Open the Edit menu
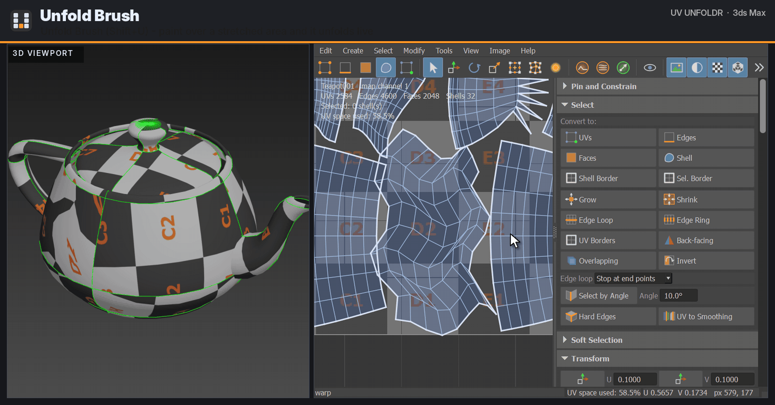 pos(326,51)
